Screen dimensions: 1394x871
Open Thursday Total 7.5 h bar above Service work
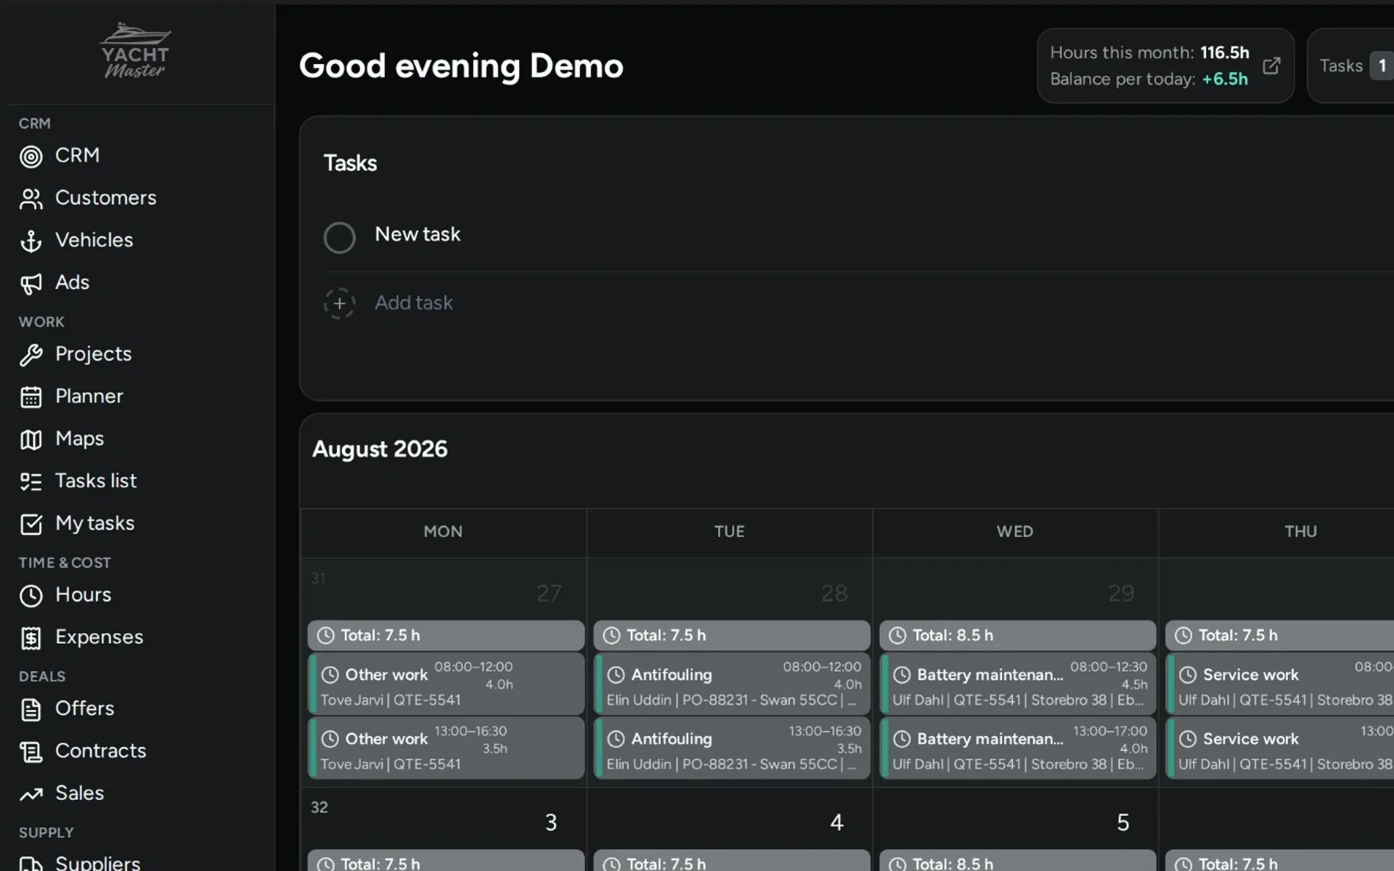(x=1279, y=635)
